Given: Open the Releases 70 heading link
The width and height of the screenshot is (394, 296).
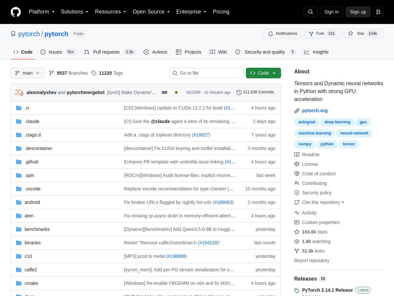Looking at the screenshot, I should point(311,279).
